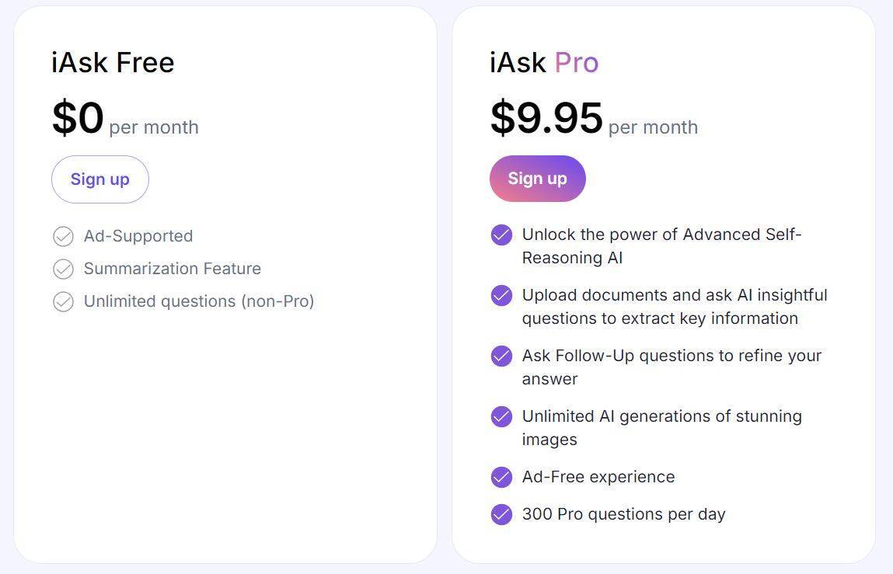Click the Ad-Supported feature text

coord(138,236)
